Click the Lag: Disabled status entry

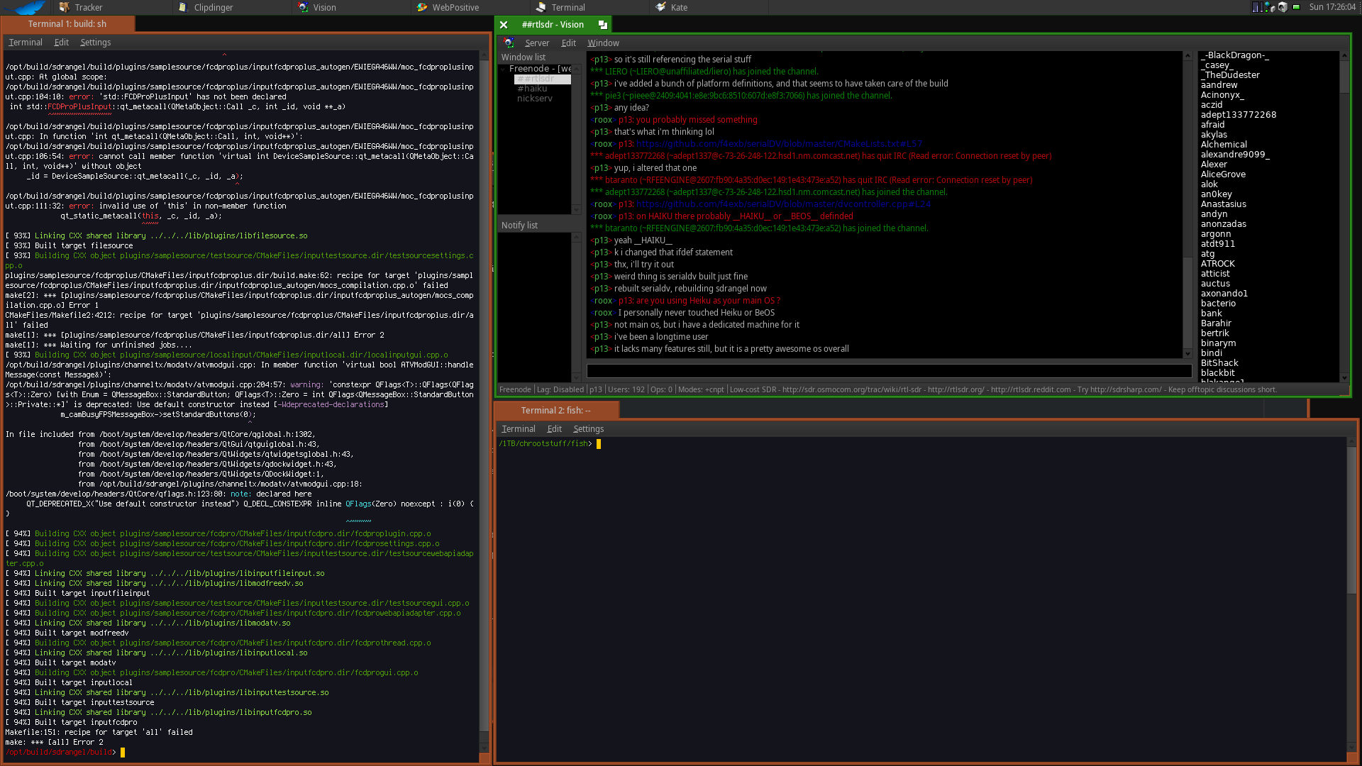[x=560, y=389]
